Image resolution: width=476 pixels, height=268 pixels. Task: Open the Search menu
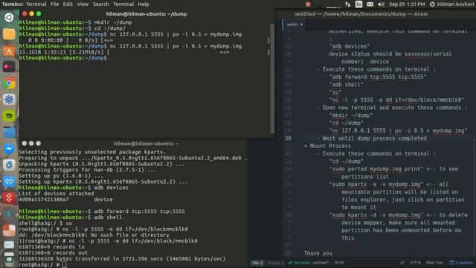[101, 4]
